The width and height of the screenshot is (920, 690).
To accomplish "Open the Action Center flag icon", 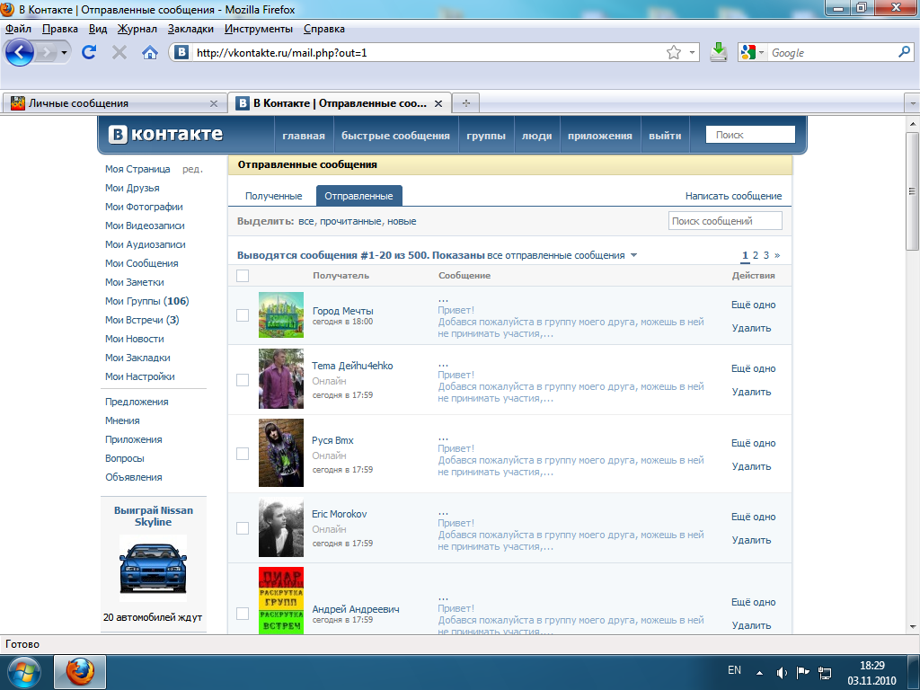I will click(x=802, y=672).
